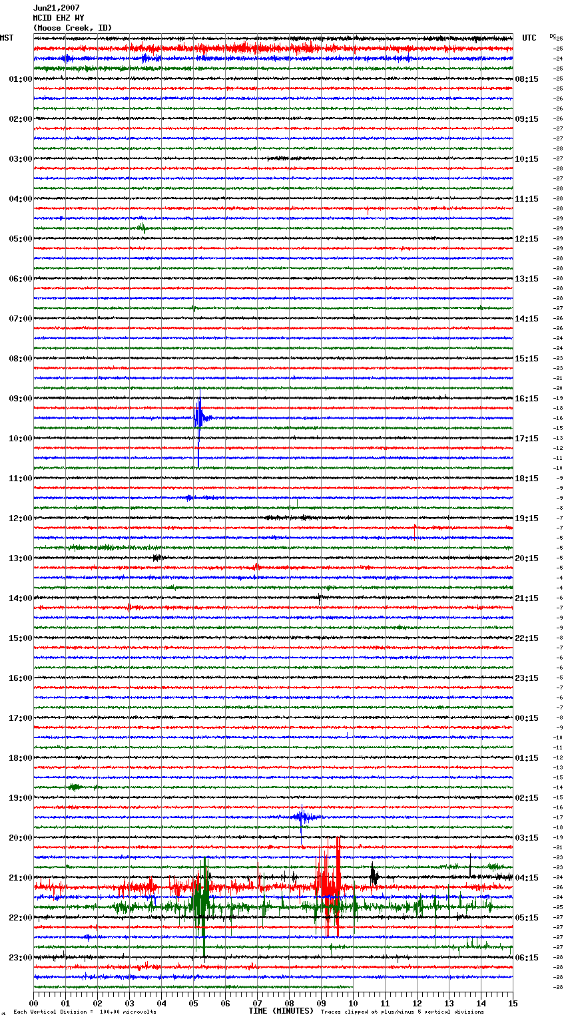
Task: Click the "18:00" MST time label
Action: coord(21,758)
